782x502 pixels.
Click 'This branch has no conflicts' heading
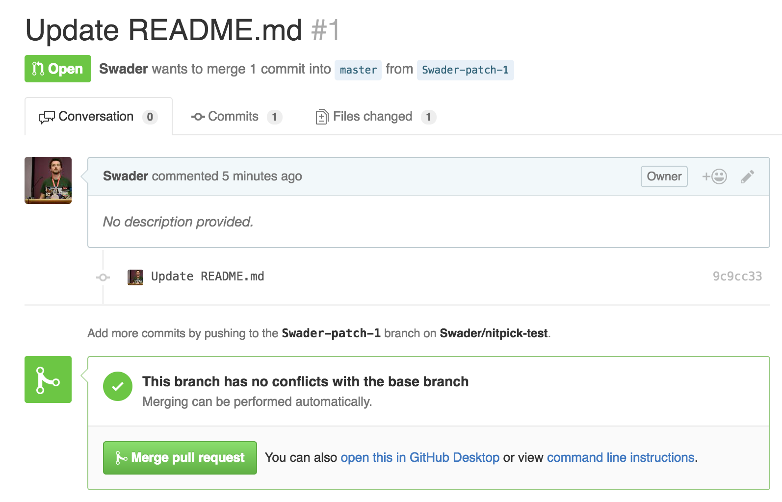coord(305,381)
